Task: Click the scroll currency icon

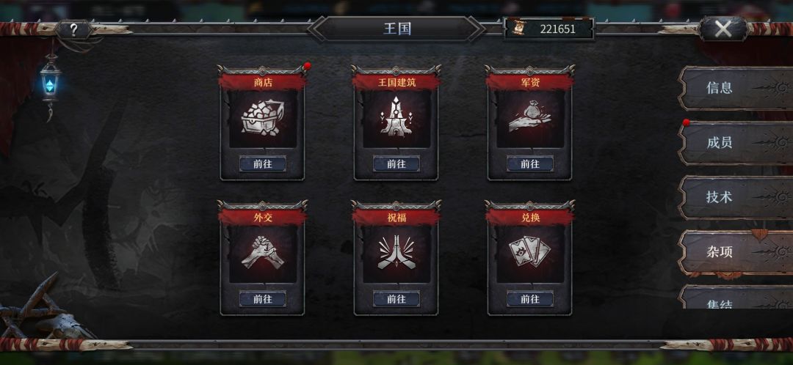Action: (518, 29)
